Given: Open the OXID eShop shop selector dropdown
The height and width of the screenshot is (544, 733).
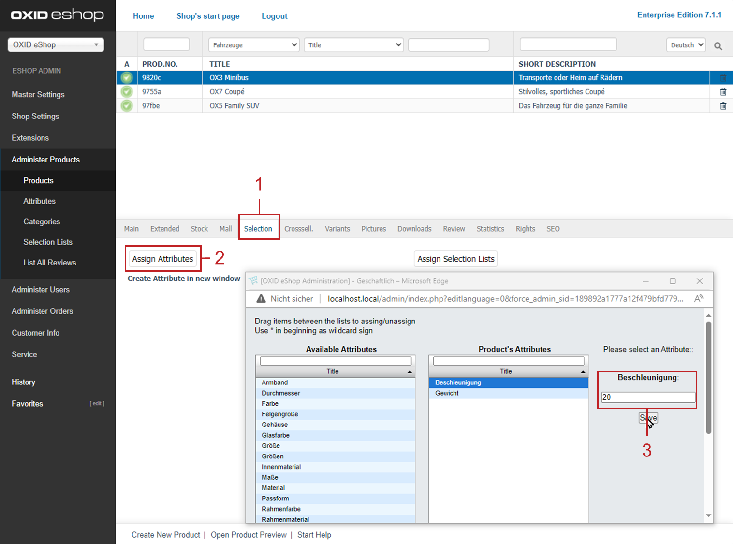Looking at the screenshot, I should pyautogui.click(x=56, y=45).
